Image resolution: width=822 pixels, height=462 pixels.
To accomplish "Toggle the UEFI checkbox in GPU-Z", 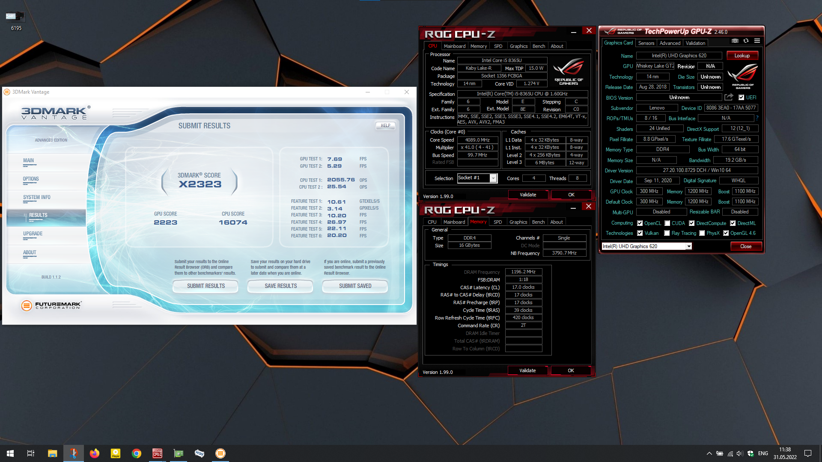I will [x=741, y=98].
